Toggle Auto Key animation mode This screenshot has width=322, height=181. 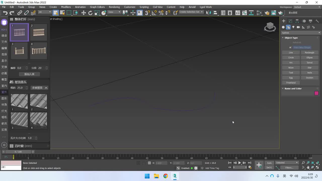click(x=269, y=163)
